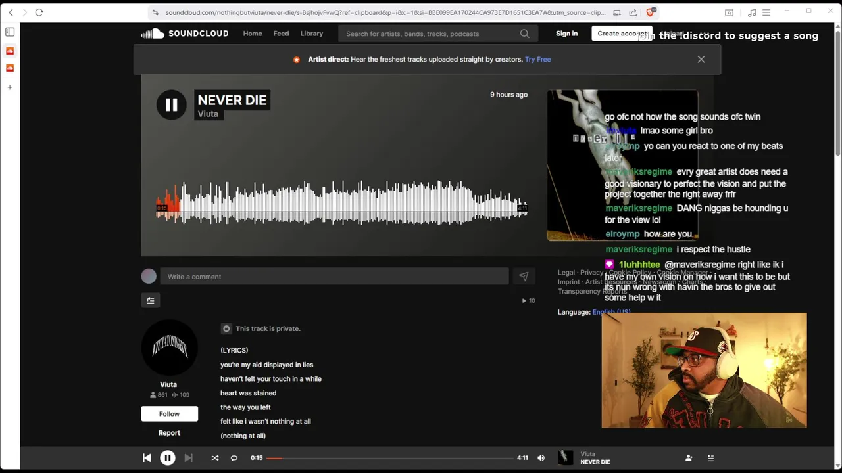Click the SoundCloud logo in the header
The width and height of the screenshot is (842, 473).
(x=185, y=34)
